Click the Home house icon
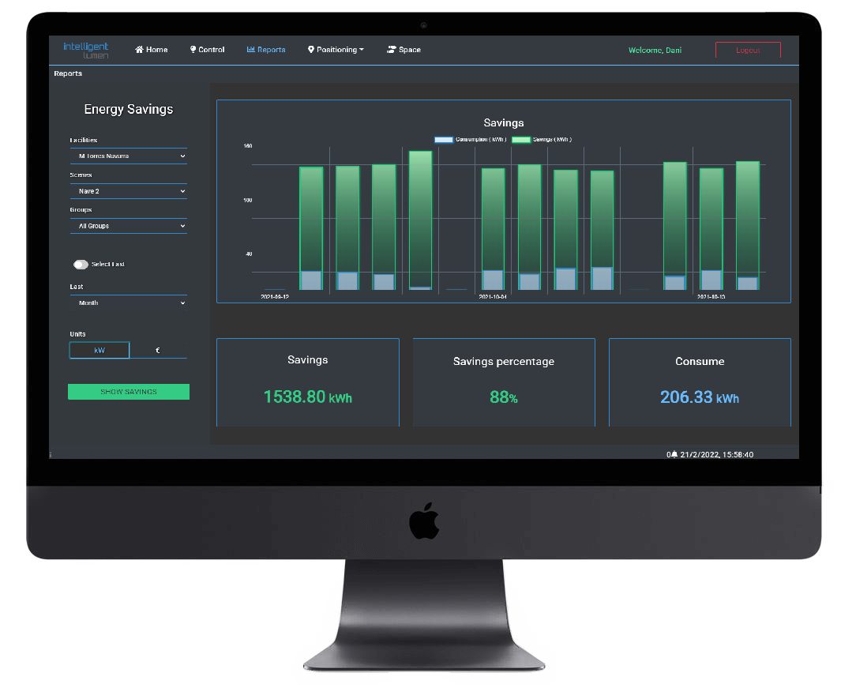Viewport: 841px width, 688px height. [140, 50]
